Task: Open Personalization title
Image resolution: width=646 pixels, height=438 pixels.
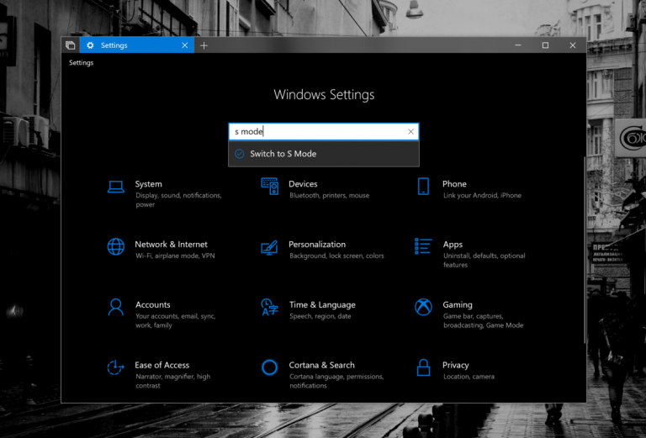Action: [317, 245]
